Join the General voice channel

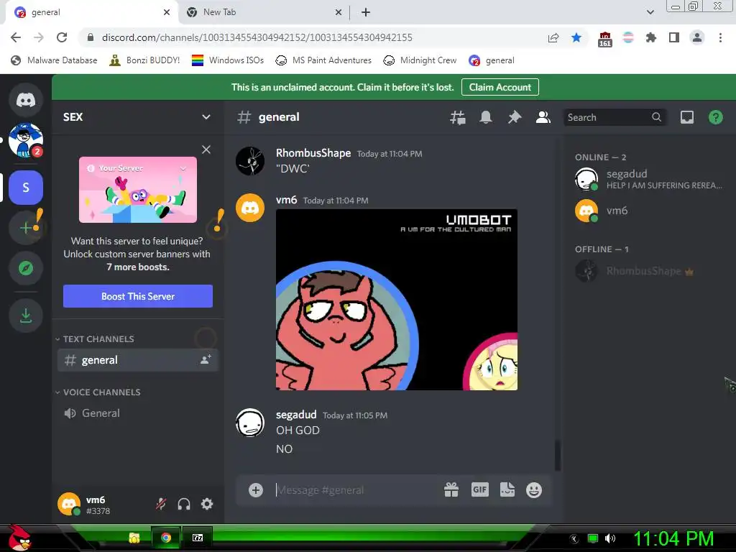[138, 413]
